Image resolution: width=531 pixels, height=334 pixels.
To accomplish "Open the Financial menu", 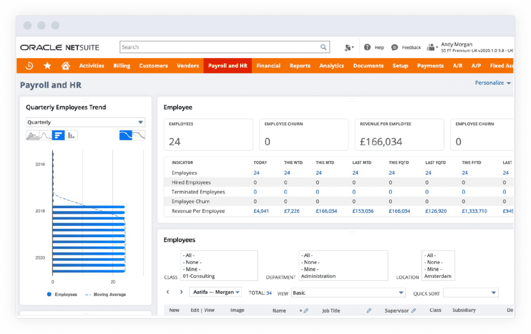I will pos(268,66).
